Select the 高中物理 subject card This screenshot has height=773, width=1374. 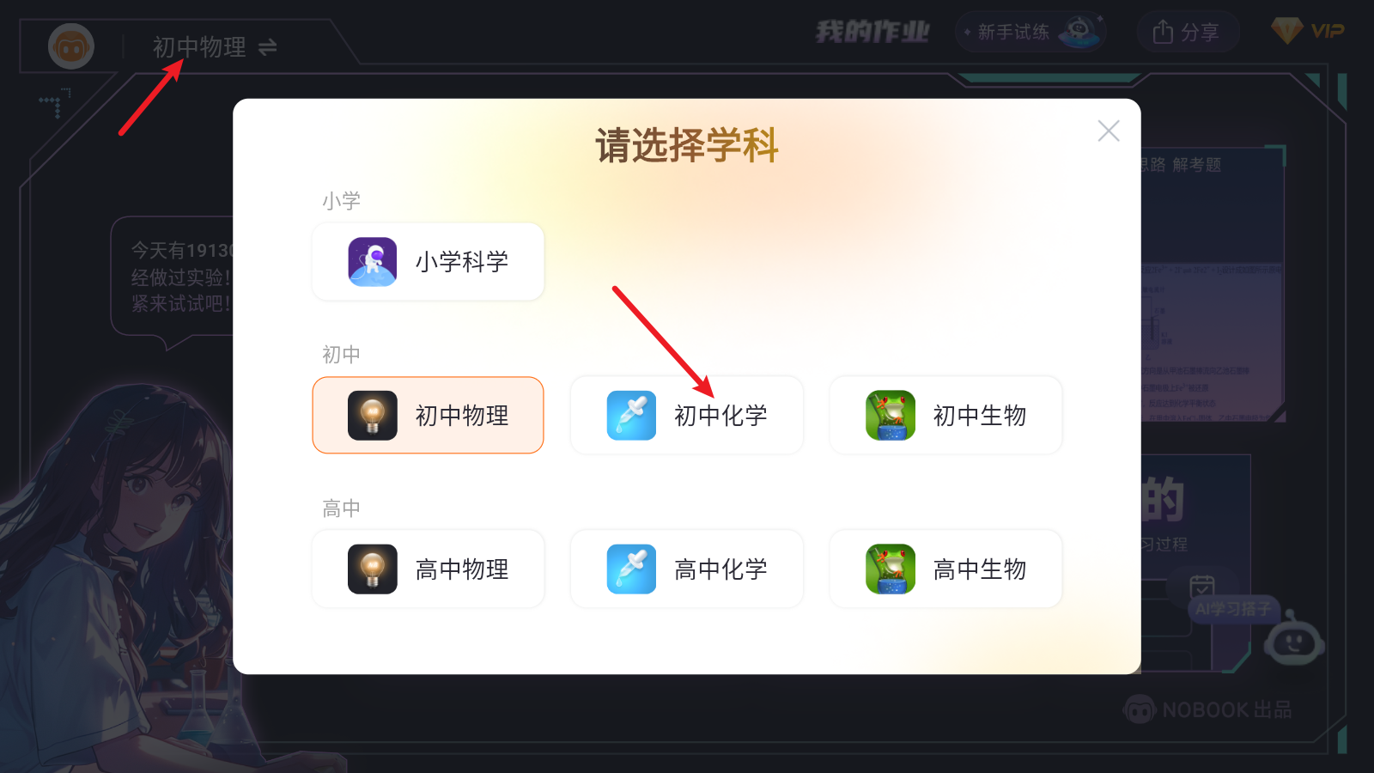tap(428, 569)
